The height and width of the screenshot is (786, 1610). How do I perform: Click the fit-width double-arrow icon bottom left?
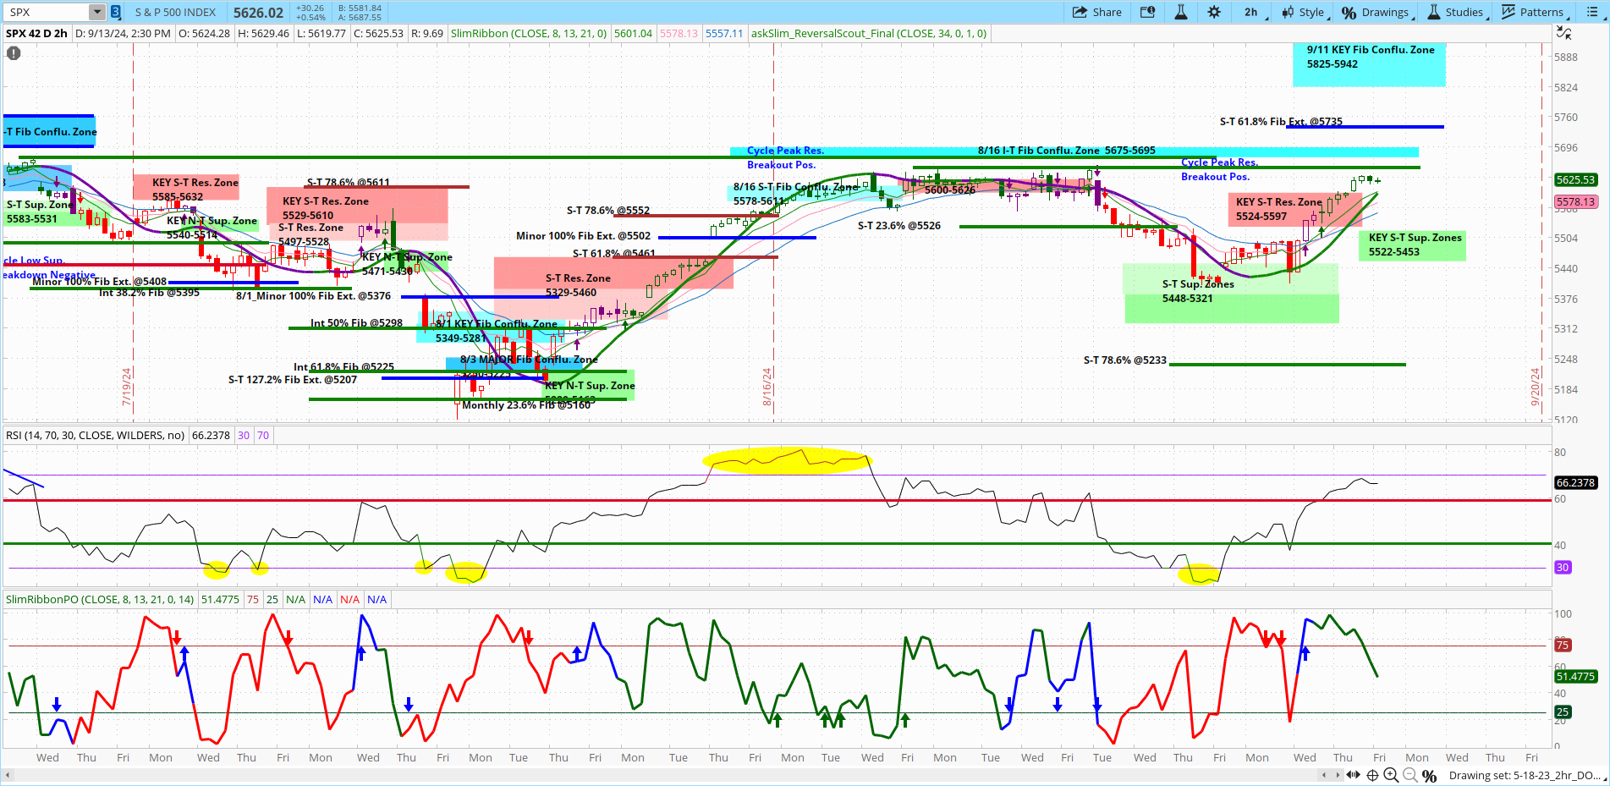point(1352,775)
